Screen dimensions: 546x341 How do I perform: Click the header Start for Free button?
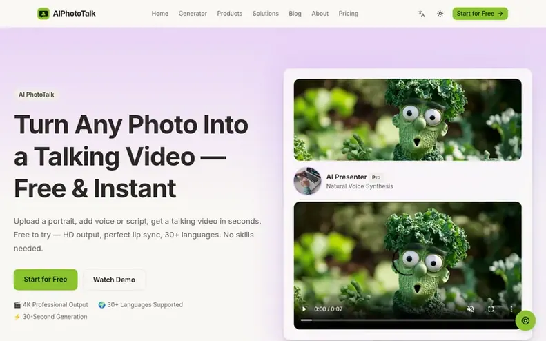coord(480,14)
